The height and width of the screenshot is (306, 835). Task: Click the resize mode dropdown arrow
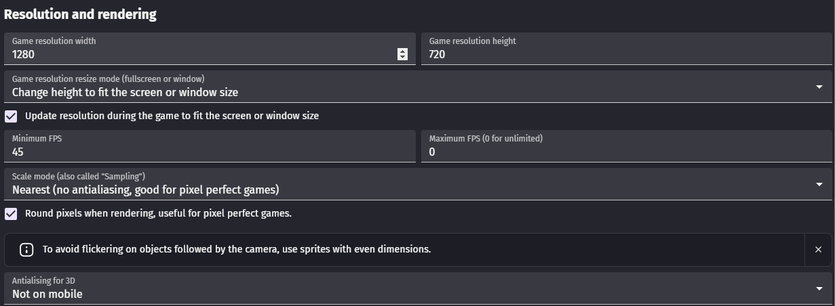coord(819,87)
